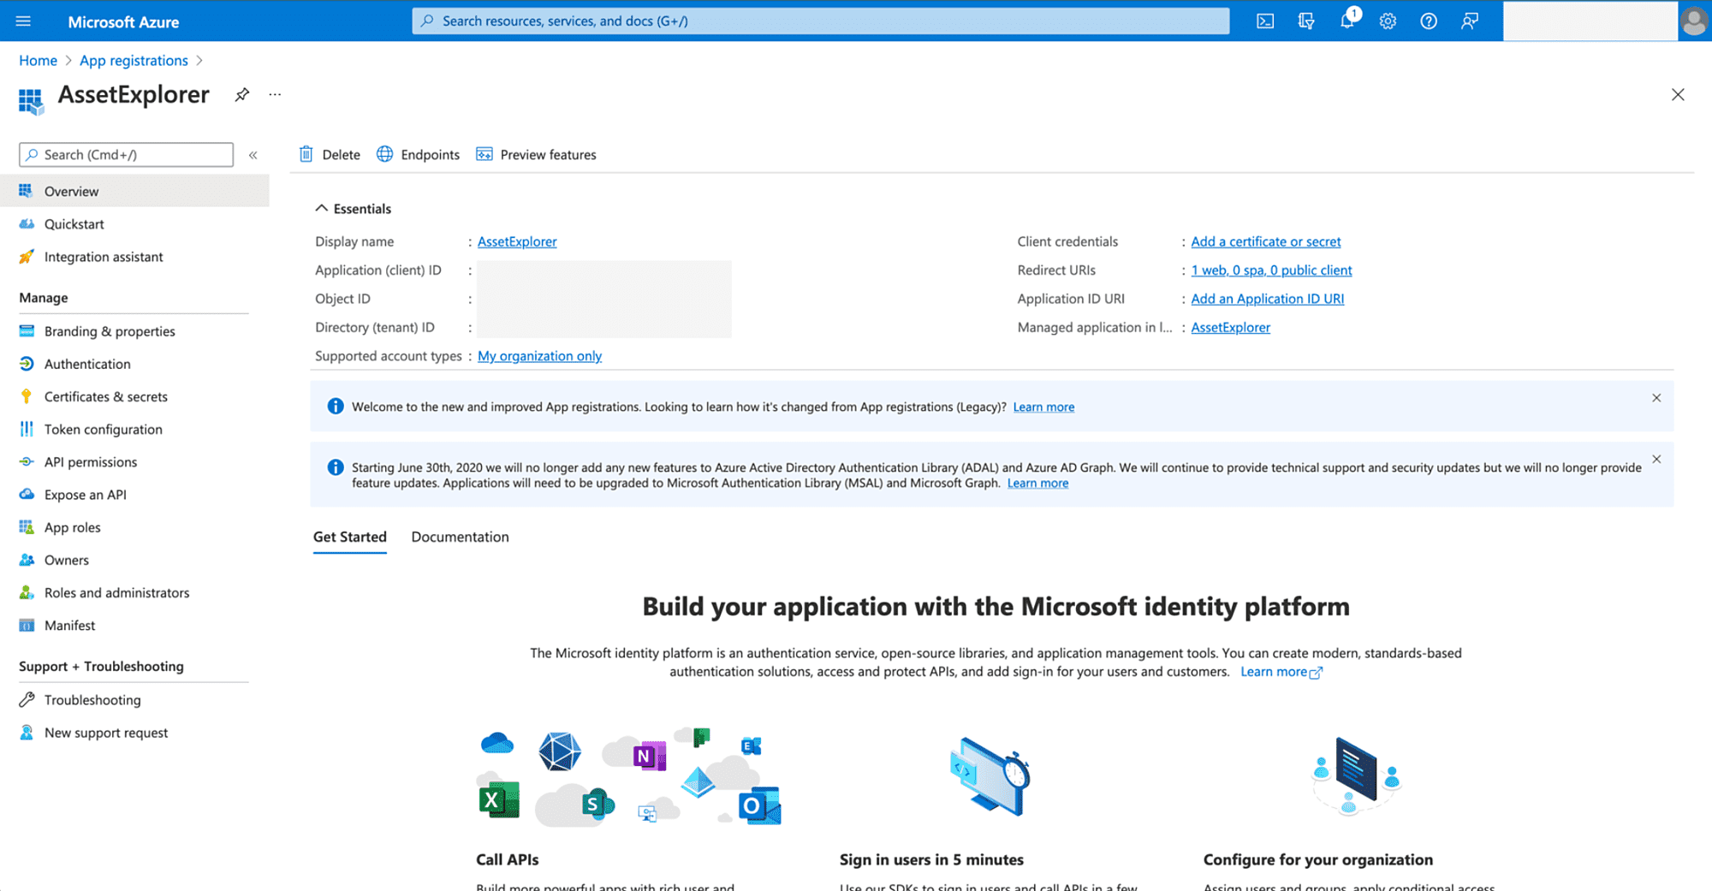Open Add an Application ID URI link
This screenshot has height=891, width=1712.
point(1267,299)
